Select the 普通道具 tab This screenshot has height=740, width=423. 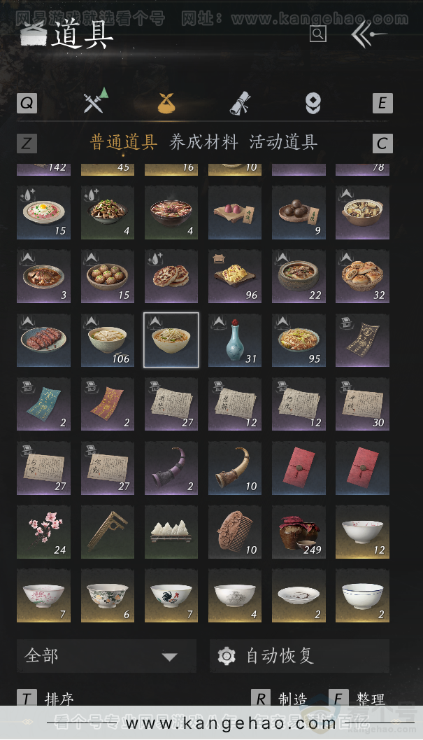pos(124,142)
